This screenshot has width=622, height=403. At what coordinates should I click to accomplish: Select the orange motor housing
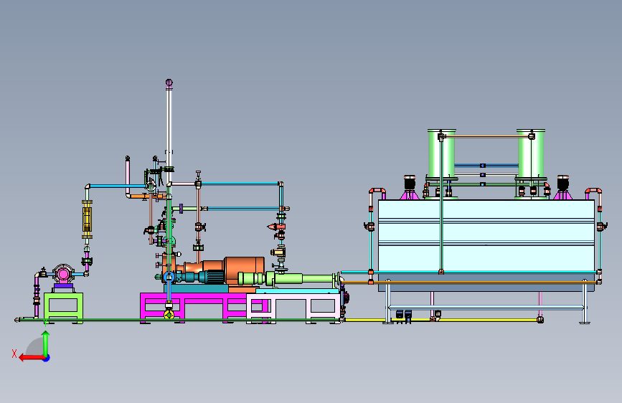coord(244,269)
